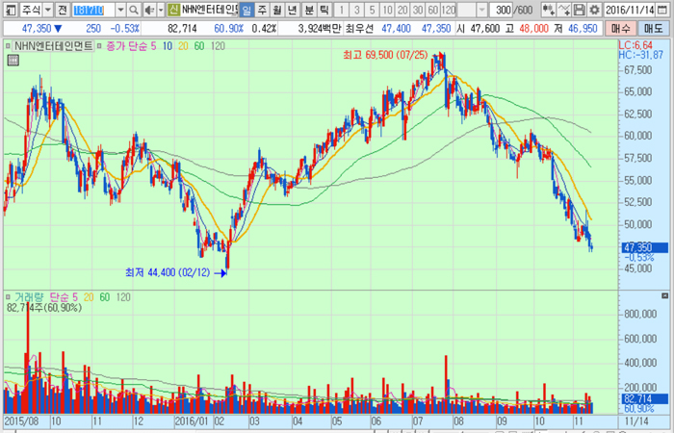The height and width of the screenshot is (433, 674).
Task: Click the grid icon below chart title
Action: [13, 61]
